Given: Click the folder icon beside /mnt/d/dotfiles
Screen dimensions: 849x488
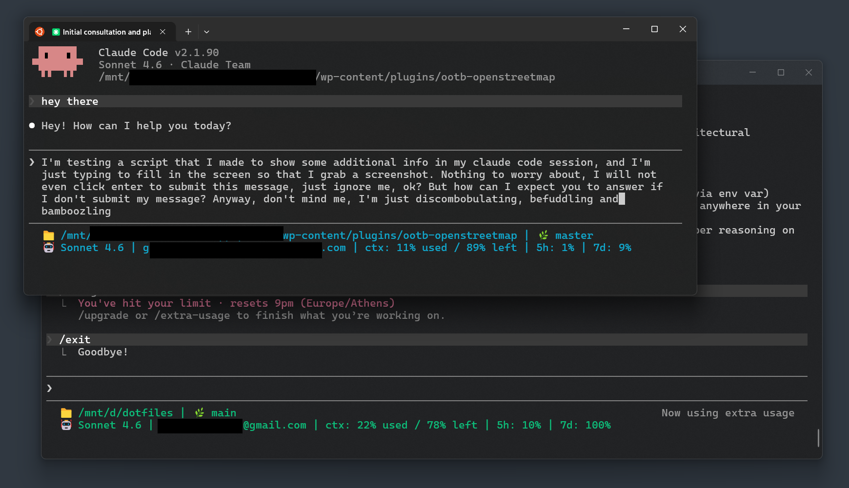Looking at the screenshot, I should (66, 413).
